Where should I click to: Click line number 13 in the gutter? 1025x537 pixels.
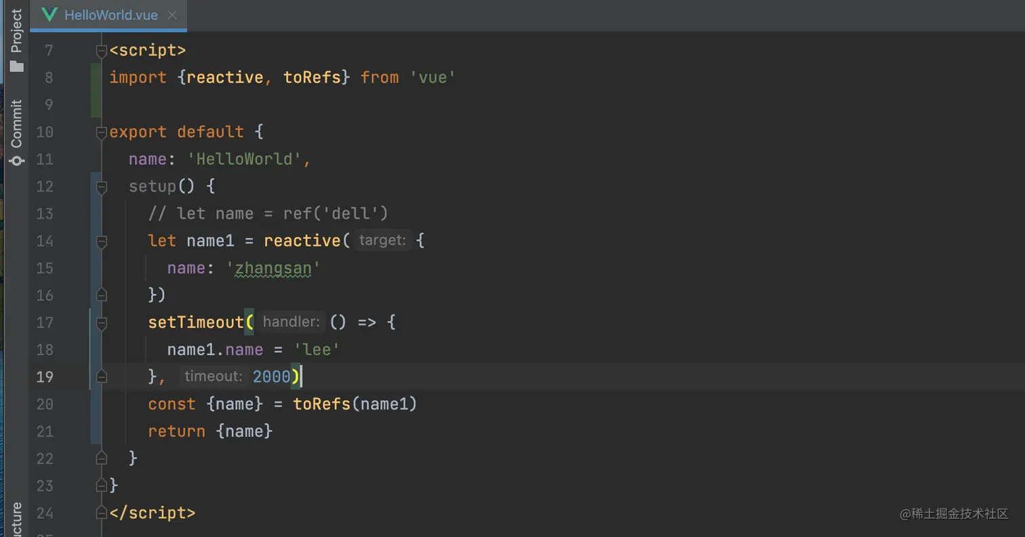(45, 213)
